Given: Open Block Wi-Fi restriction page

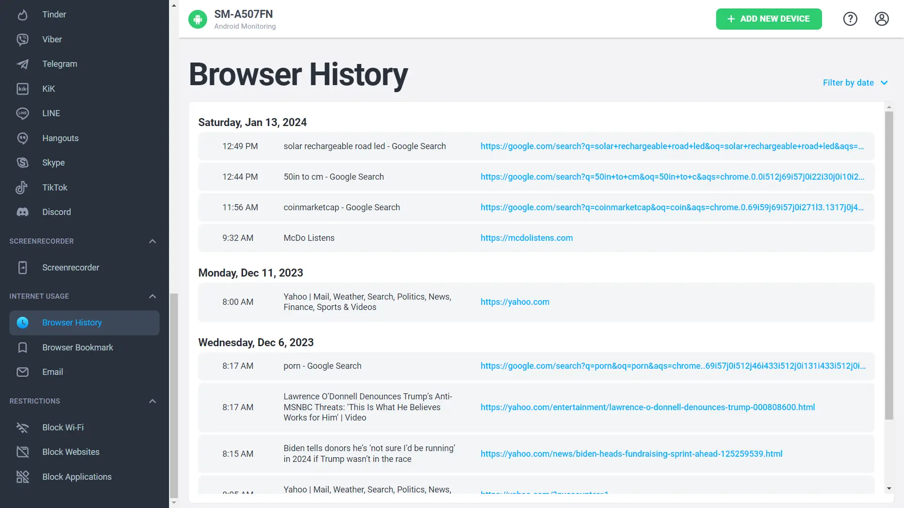Looking at the screenshot, I should click(x=63, y=428).
